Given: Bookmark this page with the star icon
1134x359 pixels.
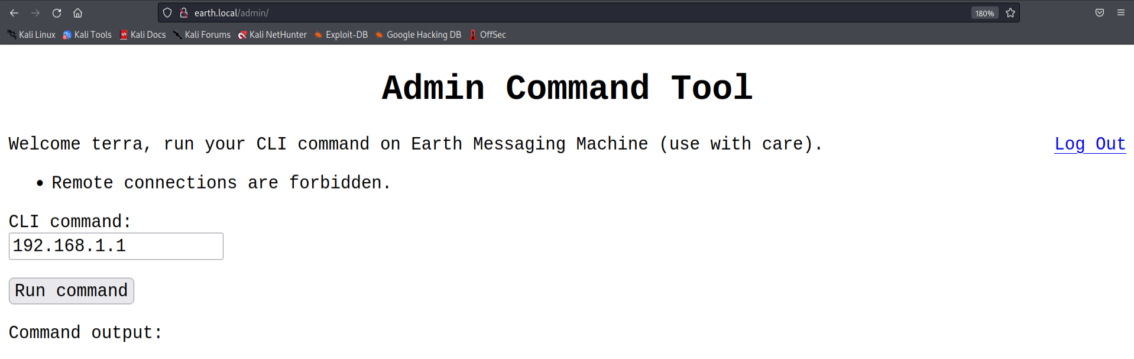Looking at the screenshot, I should pyautogui.click(x=1010, y=13).
